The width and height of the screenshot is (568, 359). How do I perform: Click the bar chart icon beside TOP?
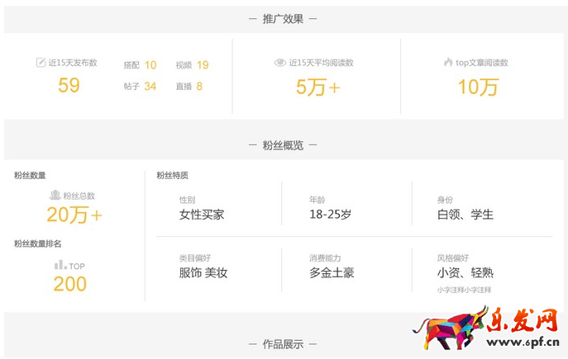[x=60, y=265]
